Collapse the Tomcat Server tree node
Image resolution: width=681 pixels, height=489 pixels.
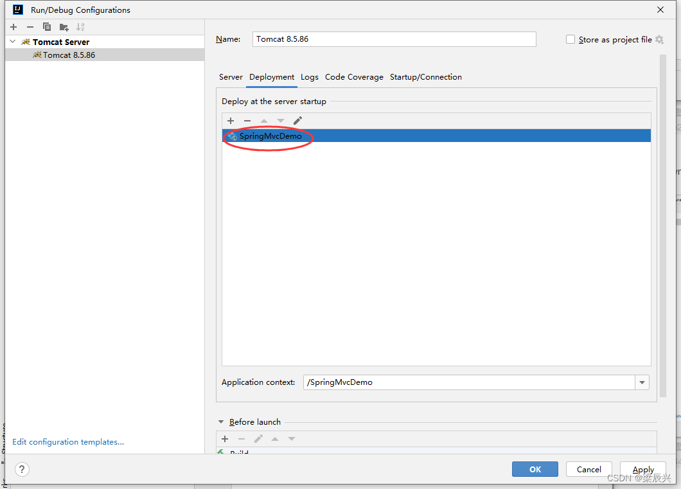(x=13, y=42)
